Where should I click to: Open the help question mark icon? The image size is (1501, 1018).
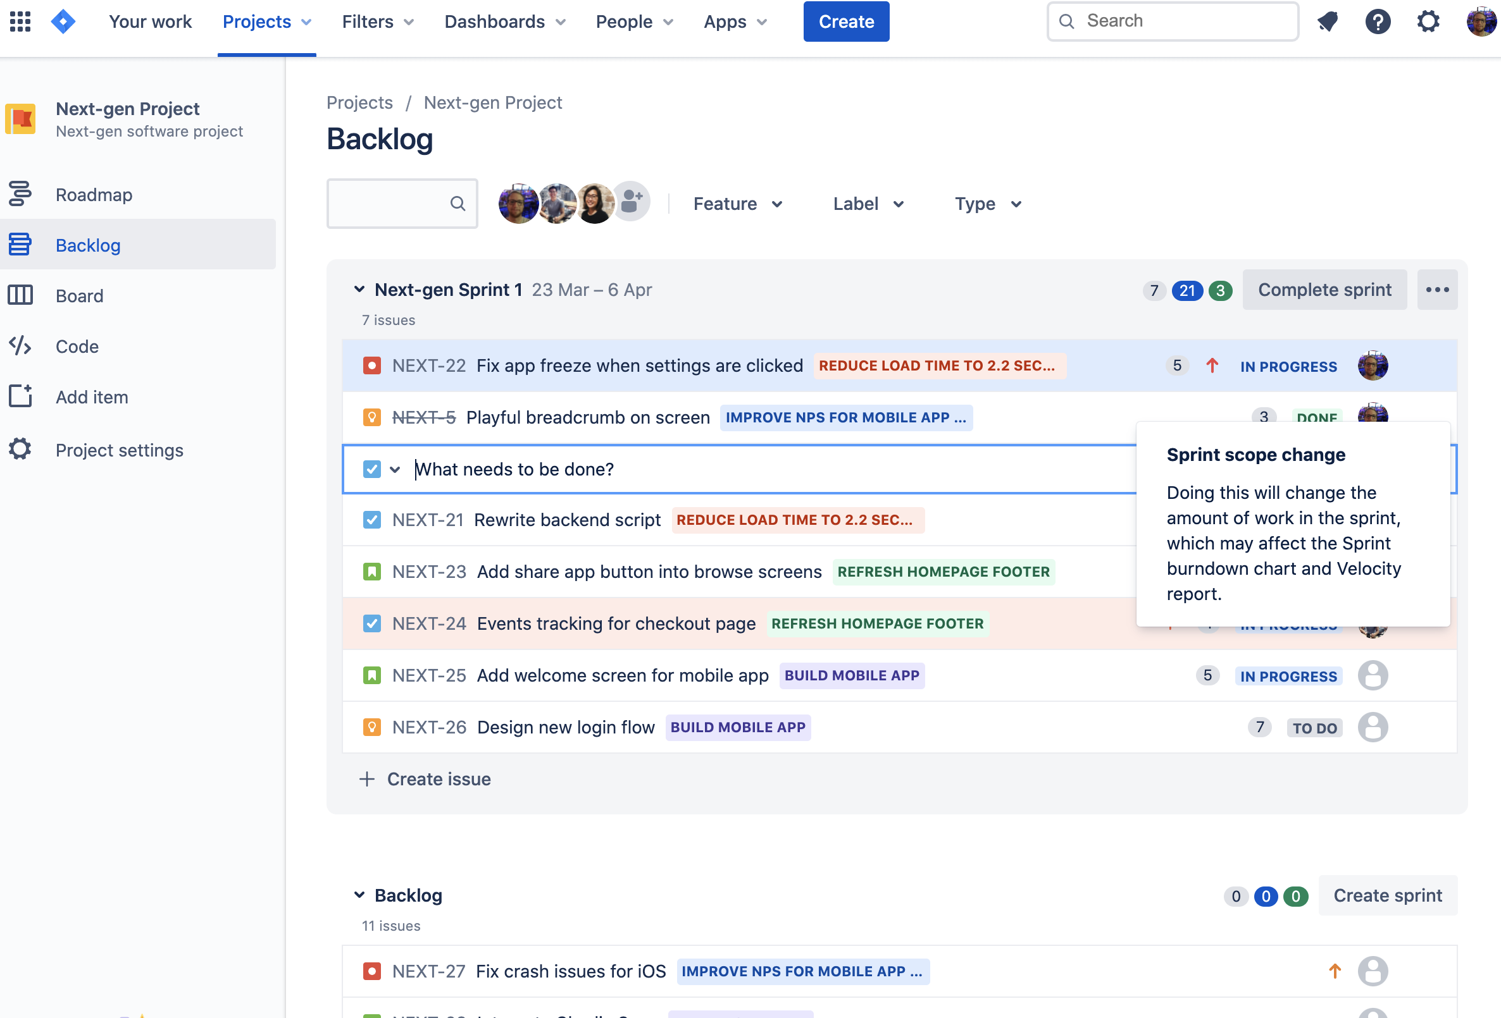(x=1378, y=21)
